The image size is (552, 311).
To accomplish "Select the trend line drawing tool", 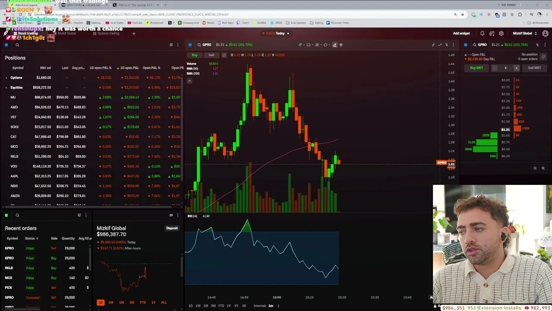I will (301, 45).
